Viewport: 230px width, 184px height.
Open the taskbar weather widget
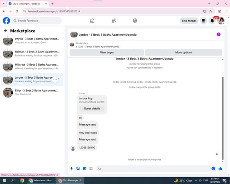coord(183,180)
